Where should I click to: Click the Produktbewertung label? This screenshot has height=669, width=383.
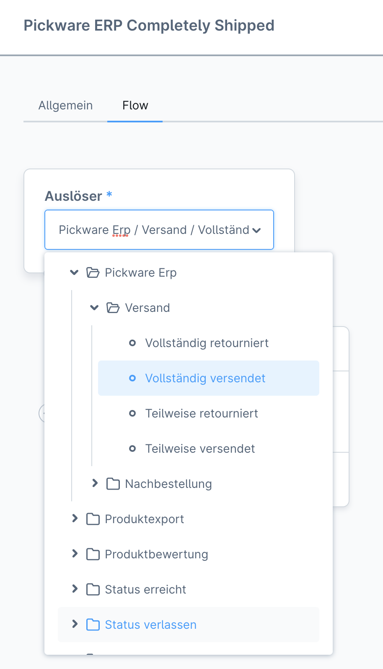(156, 555)
